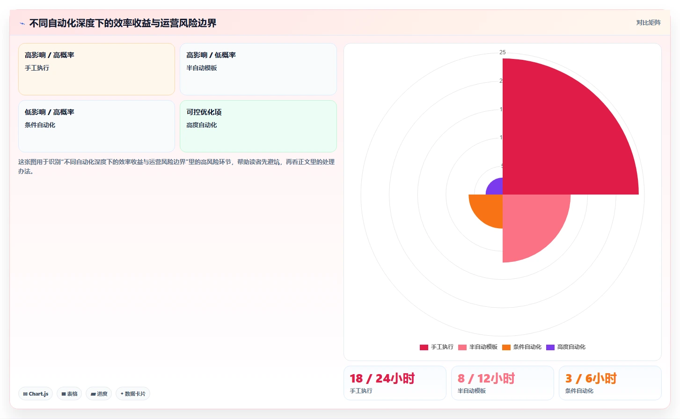680x419 pixels.
Task: Select the 低影响 / 高概率 matrix card
Action: click(96, 126)
